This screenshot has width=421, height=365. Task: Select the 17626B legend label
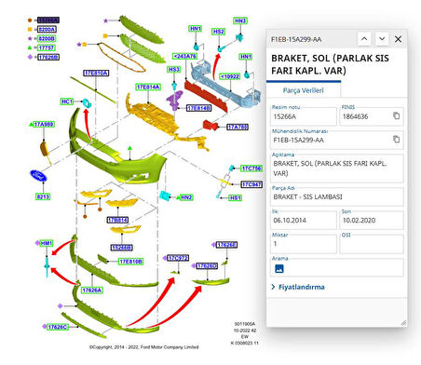(x=48, y=57)
